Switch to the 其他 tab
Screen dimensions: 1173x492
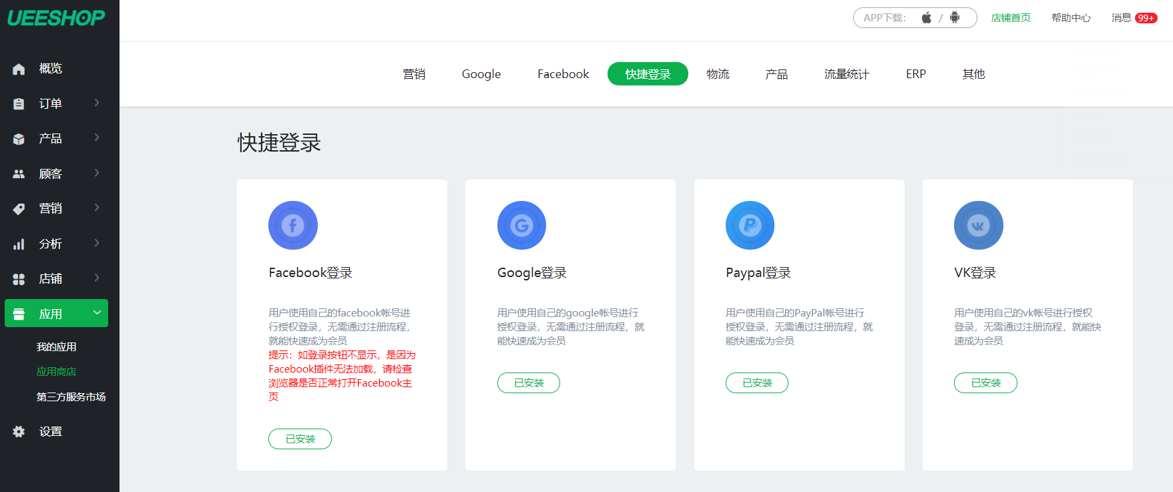tap(974, 74)
